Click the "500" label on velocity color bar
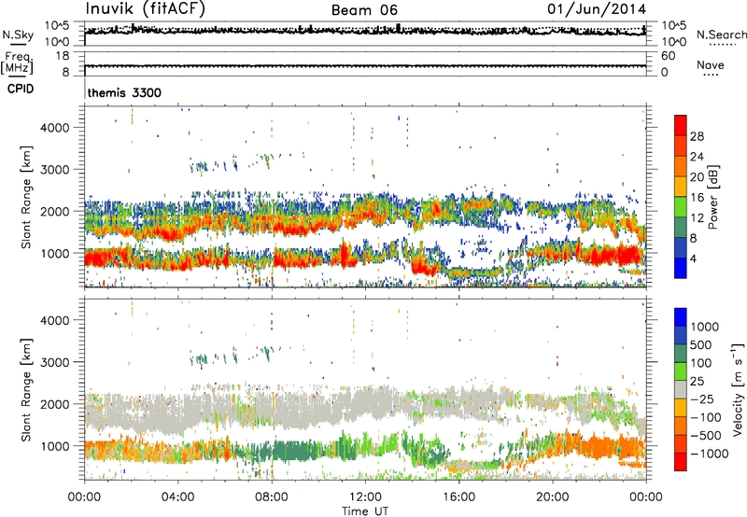The height and width of the screenshot is (517, 747). pos(701,344)
